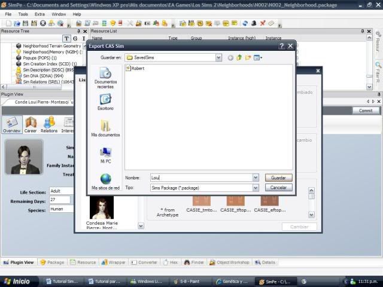The width and height of the screenshot is (383, 287).
Task: Open the first toolbar overflow arrow
Action: coord(69,25)
